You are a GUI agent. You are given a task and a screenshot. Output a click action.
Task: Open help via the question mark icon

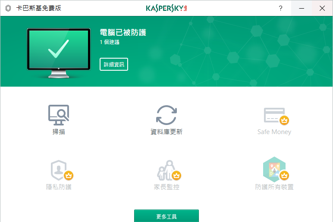pyautogui.click(x=280, y=8)
